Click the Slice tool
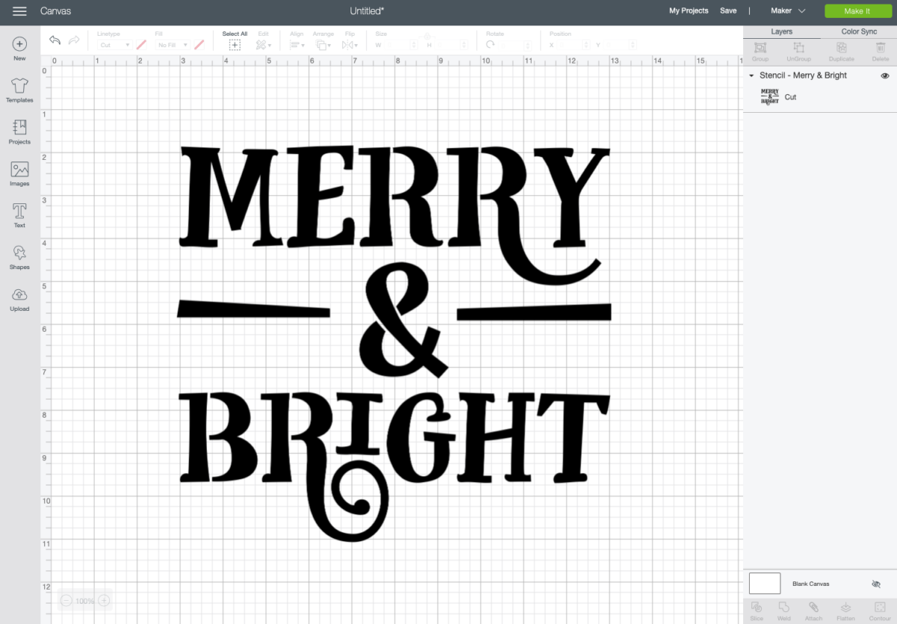Screen dimensions: 897x624 pyautogui.click(x=756, y=611)
